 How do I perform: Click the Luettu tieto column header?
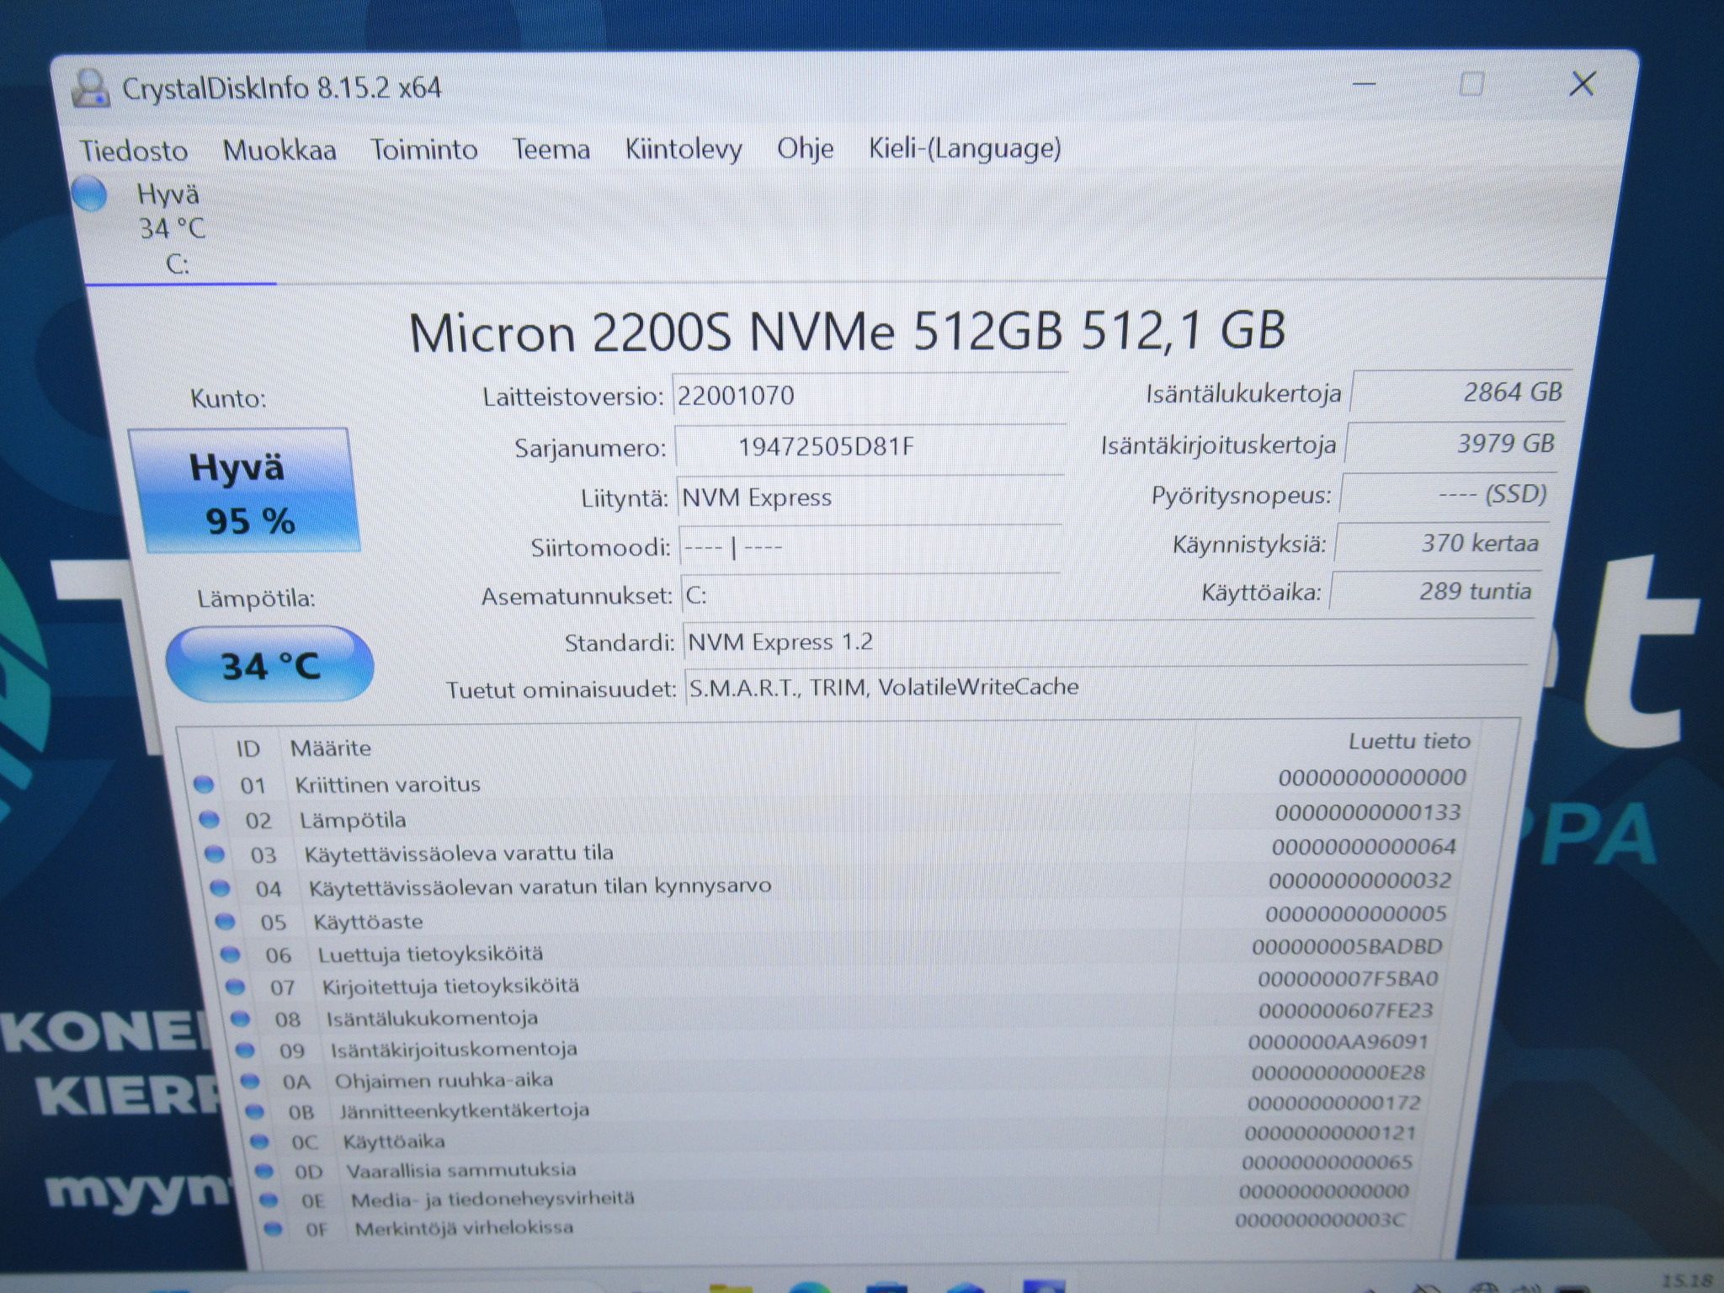(x=1409, y=741)
